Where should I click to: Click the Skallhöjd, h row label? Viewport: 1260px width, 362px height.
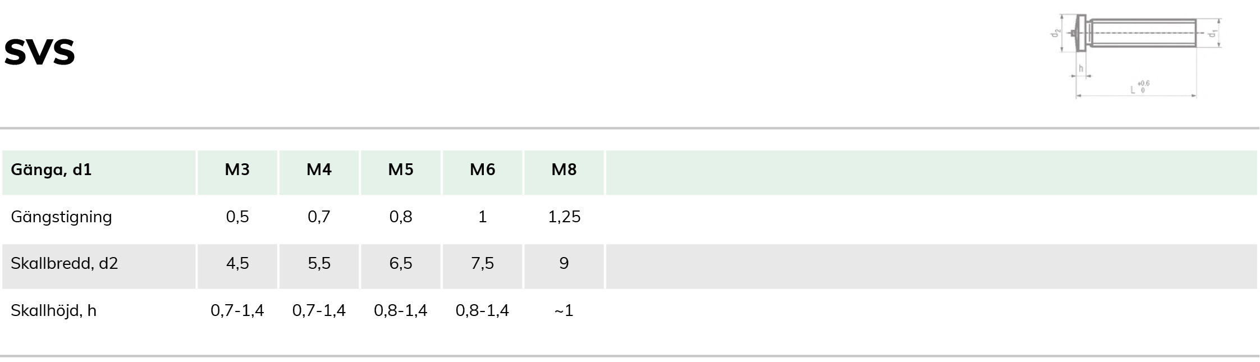[x=53, y=310]
